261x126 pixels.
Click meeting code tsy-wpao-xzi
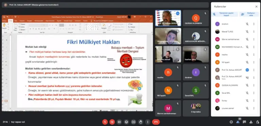[18, 122]
